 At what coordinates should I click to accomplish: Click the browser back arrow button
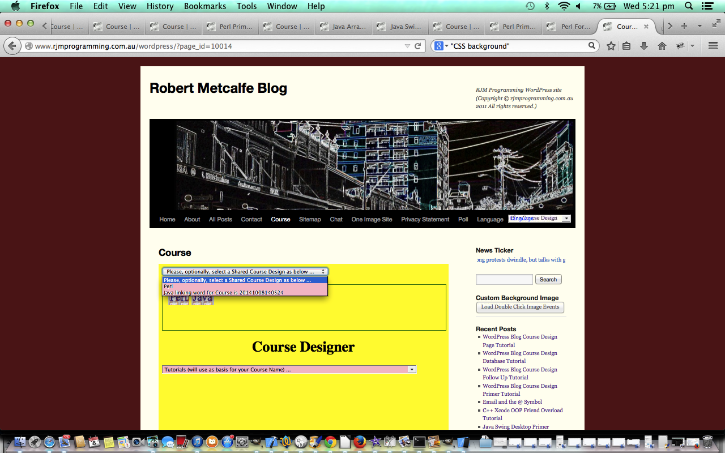[x=12, y=46]
